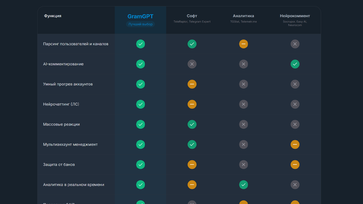
Task: Click GramGPT checkmark in Парсинг пользователей row
Action: [x=140, y=44]
